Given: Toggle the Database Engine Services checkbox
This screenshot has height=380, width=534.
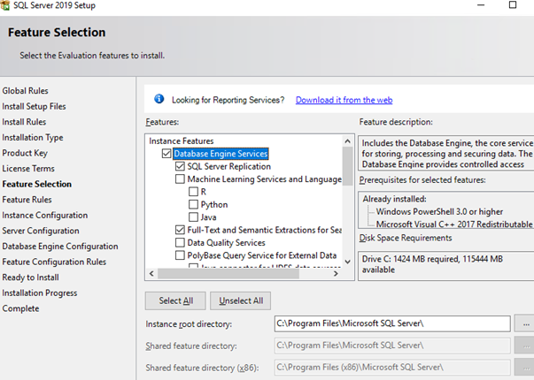Looking at the screenshot, I should (166, 154).
